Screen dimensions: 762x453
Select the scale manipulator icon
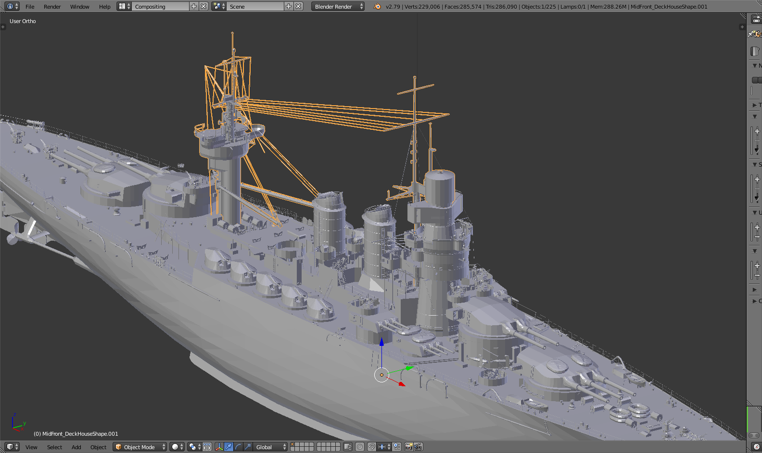click(x=248, y=447)
